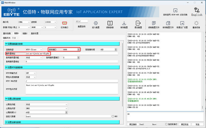Expand the 连接类型 HTTP Client dropdown
The height and width of the screenshot is (128, 206).
[34, 50]
